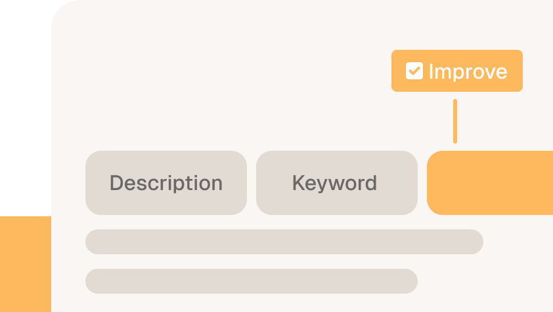Click the word Description
Viewport: 553px width, 312px height.
(x=166, y=183)
